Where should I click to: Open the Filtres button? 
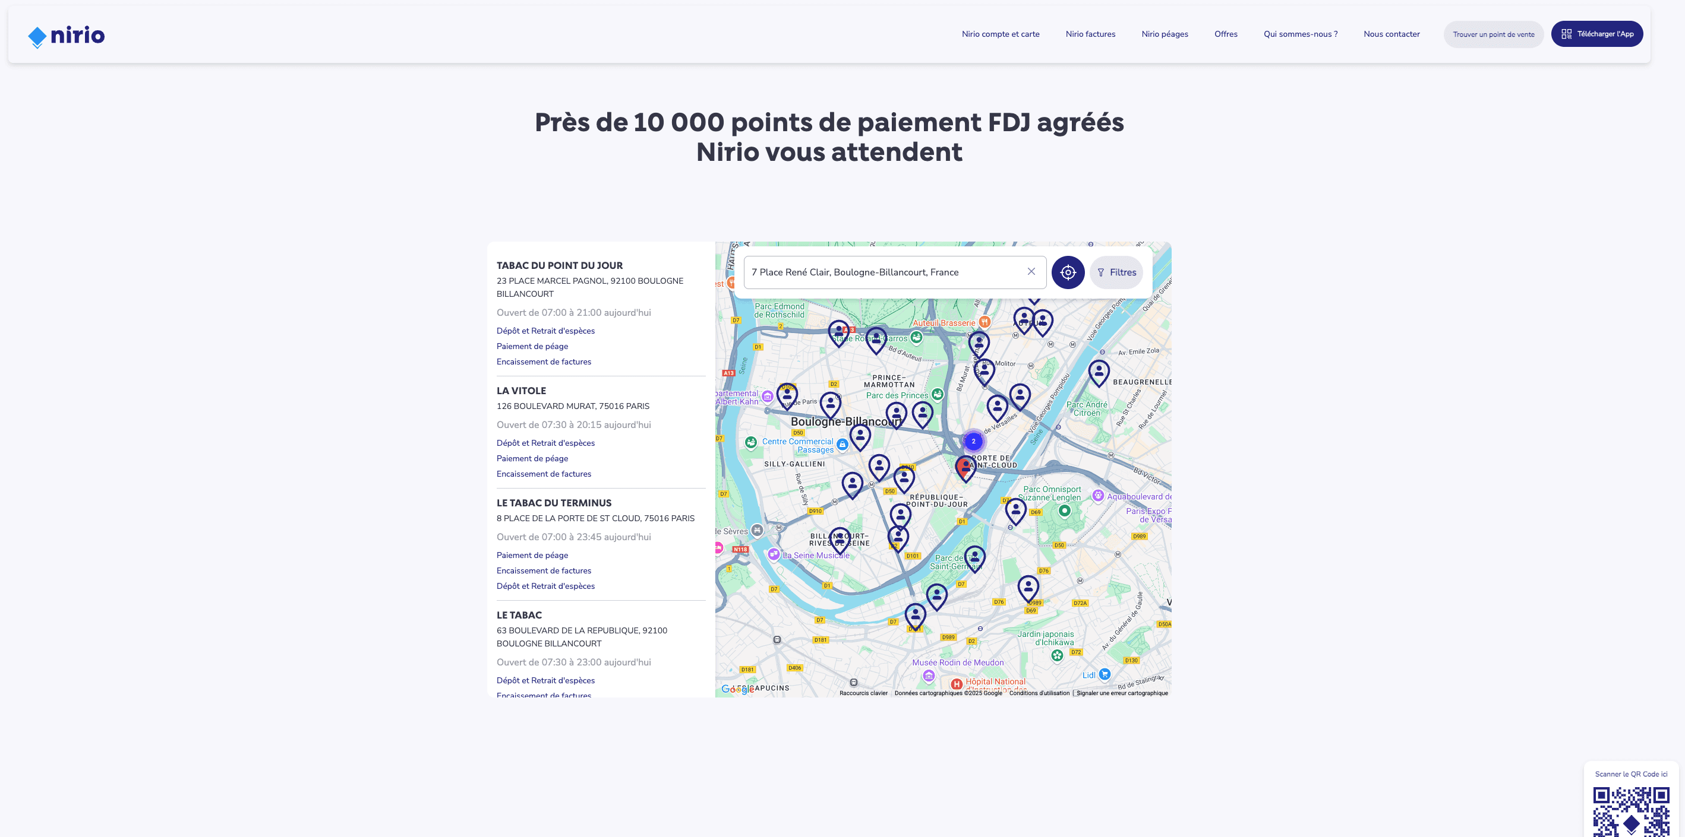pos(1116,272)
